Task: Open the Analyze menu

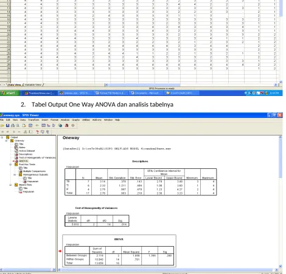Action: [x=65, y=120]
